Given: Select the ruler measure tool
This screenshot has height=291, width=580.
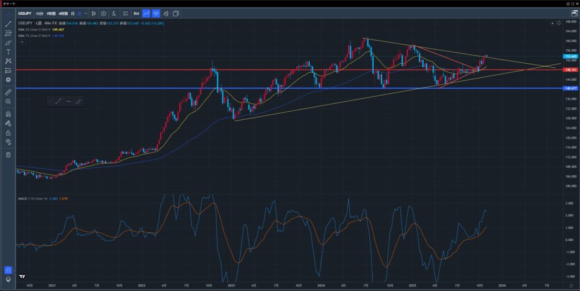Looking at the screenshot, I should [8, 91].
